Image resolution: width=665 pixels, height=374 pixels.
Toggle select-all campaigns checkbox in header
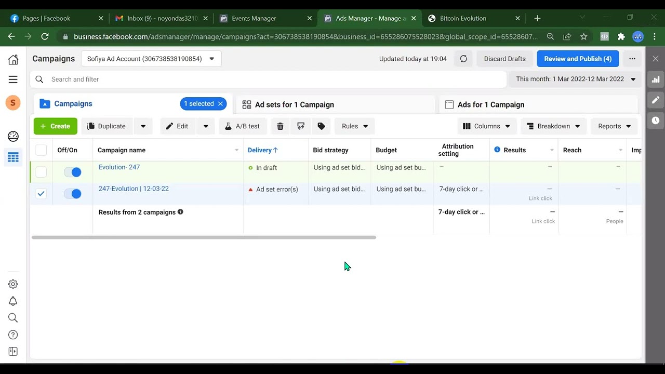[41, 150]
